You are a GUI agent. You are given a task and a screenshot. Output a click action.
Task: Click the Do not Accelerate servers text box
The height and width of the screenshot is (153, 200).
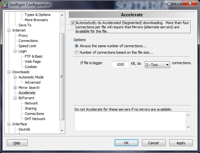pyautogui.click(x=130, y=121)
